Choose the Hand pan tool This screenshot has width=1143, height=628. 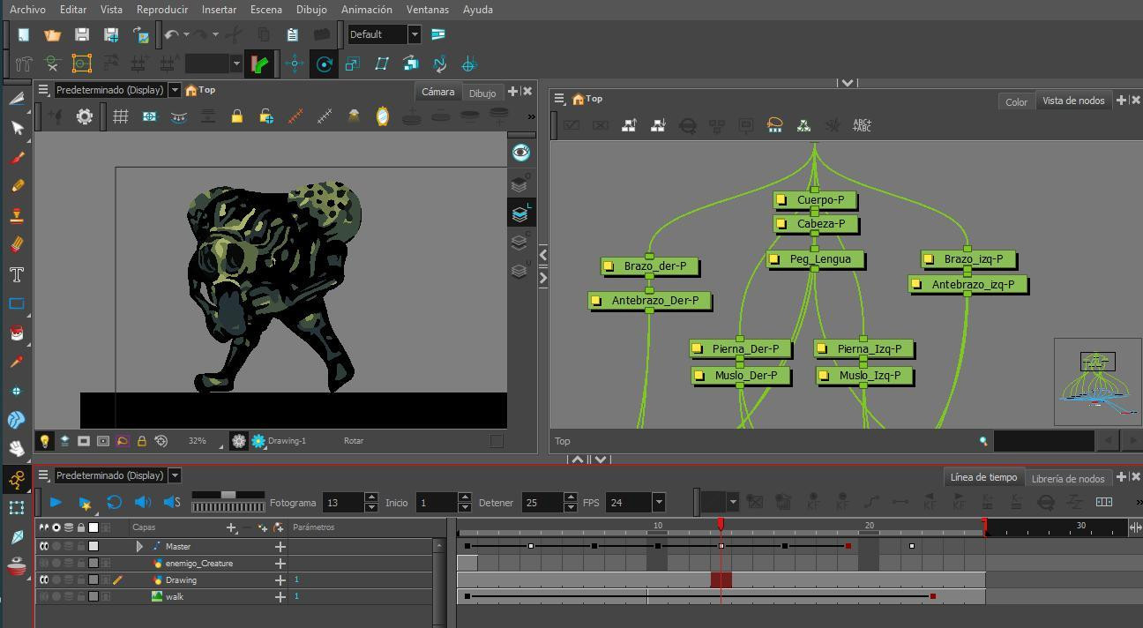[17, 448]
